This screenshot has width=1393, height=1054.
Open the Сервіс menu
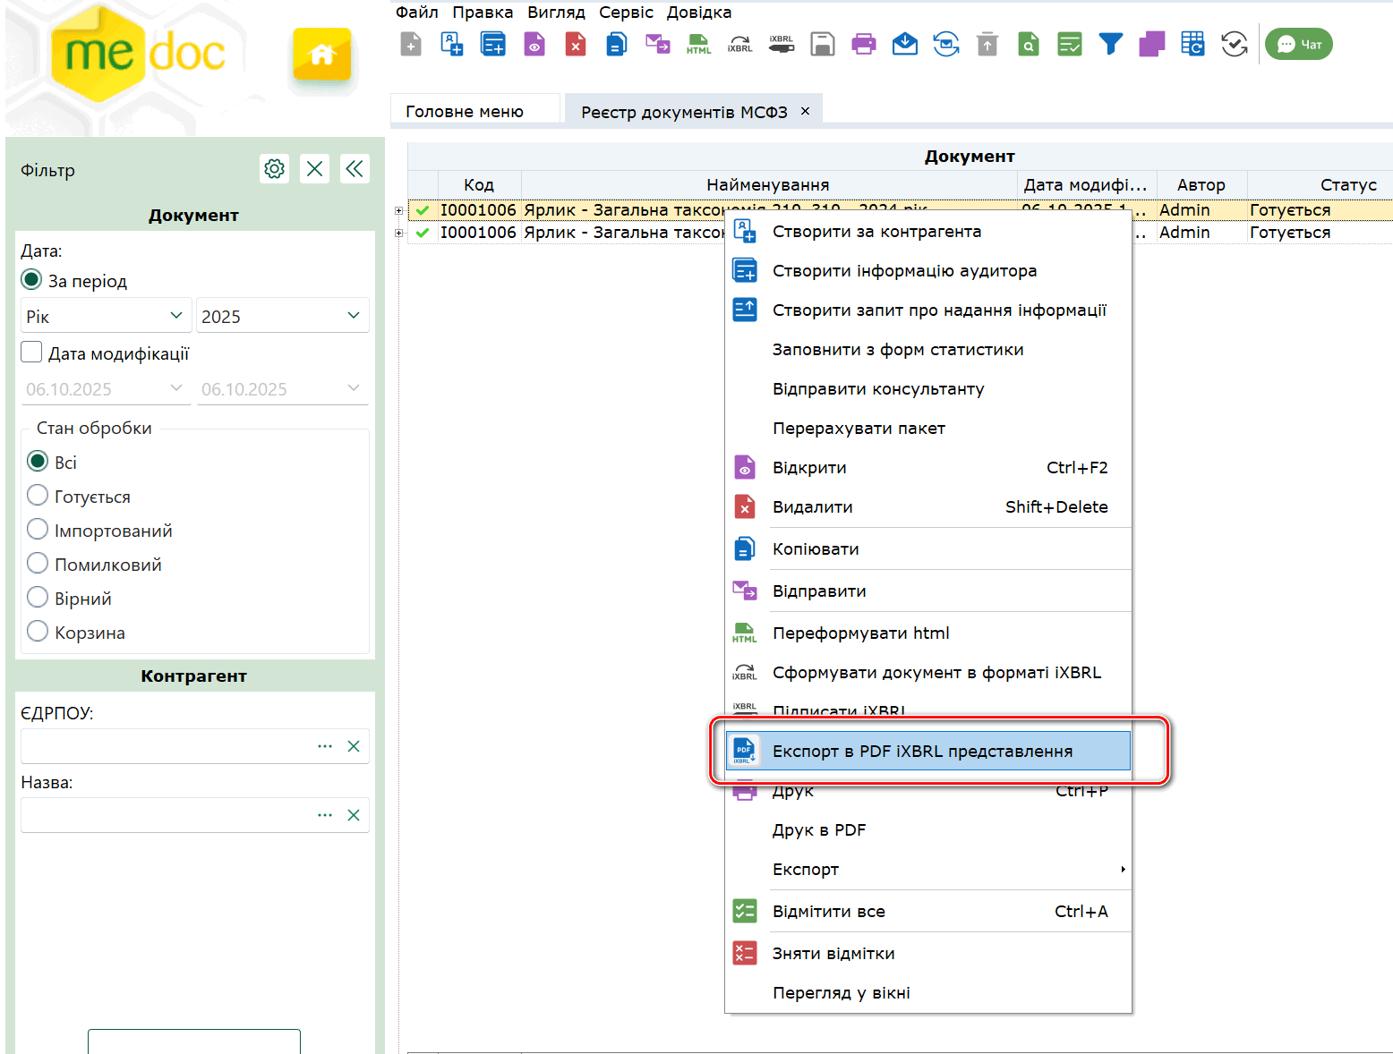pyautogui.click(x=626, y=13)
